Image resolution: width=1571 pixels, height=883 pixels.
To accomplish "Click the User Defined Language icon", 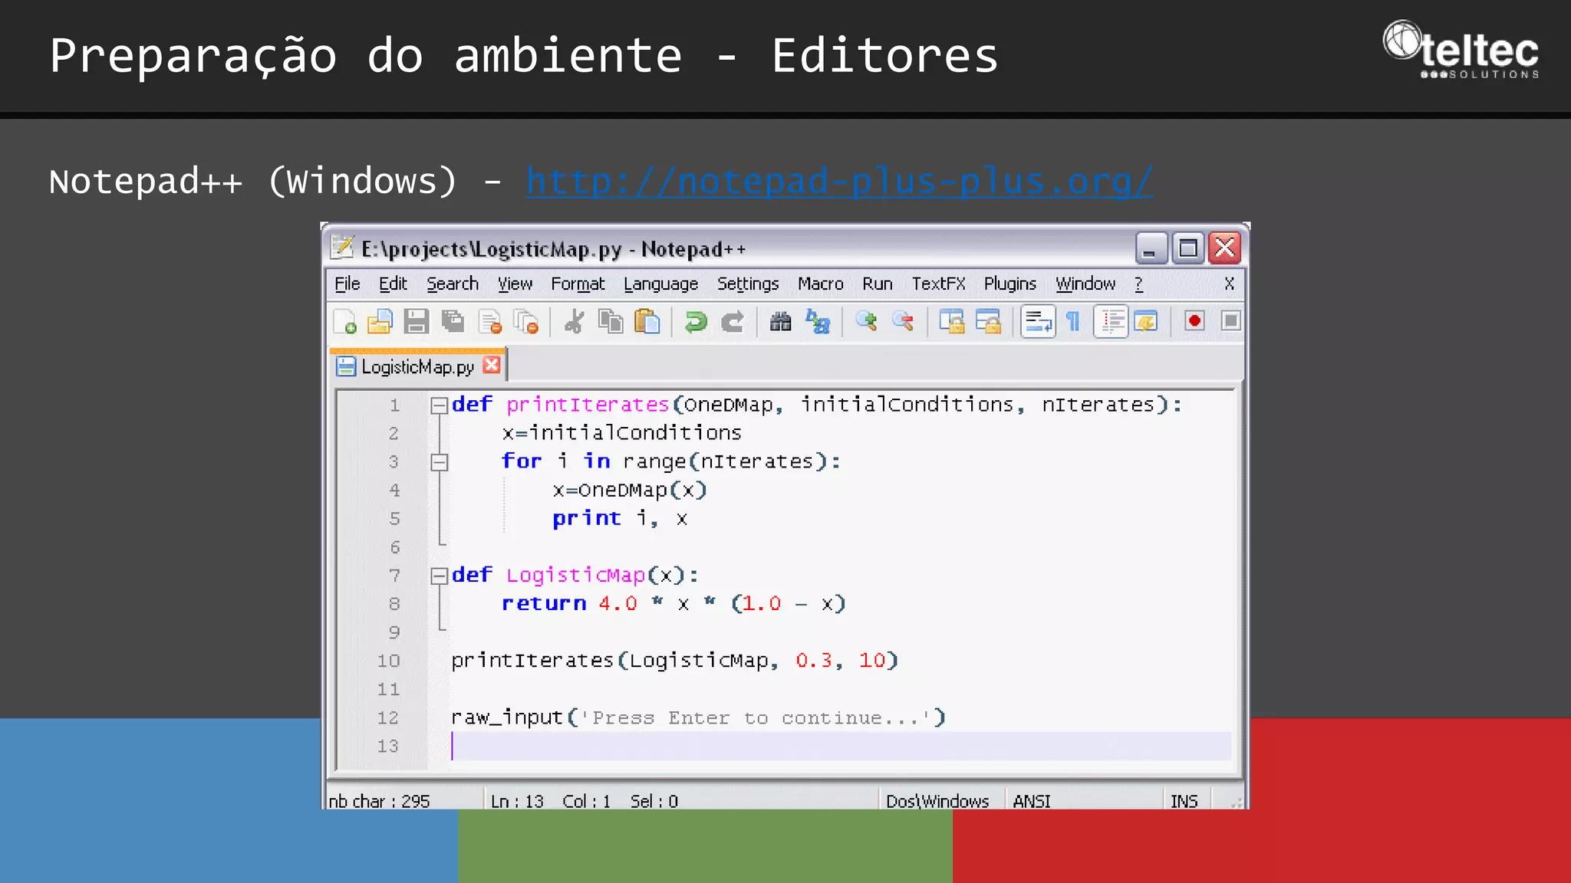I will [1146, 322].
